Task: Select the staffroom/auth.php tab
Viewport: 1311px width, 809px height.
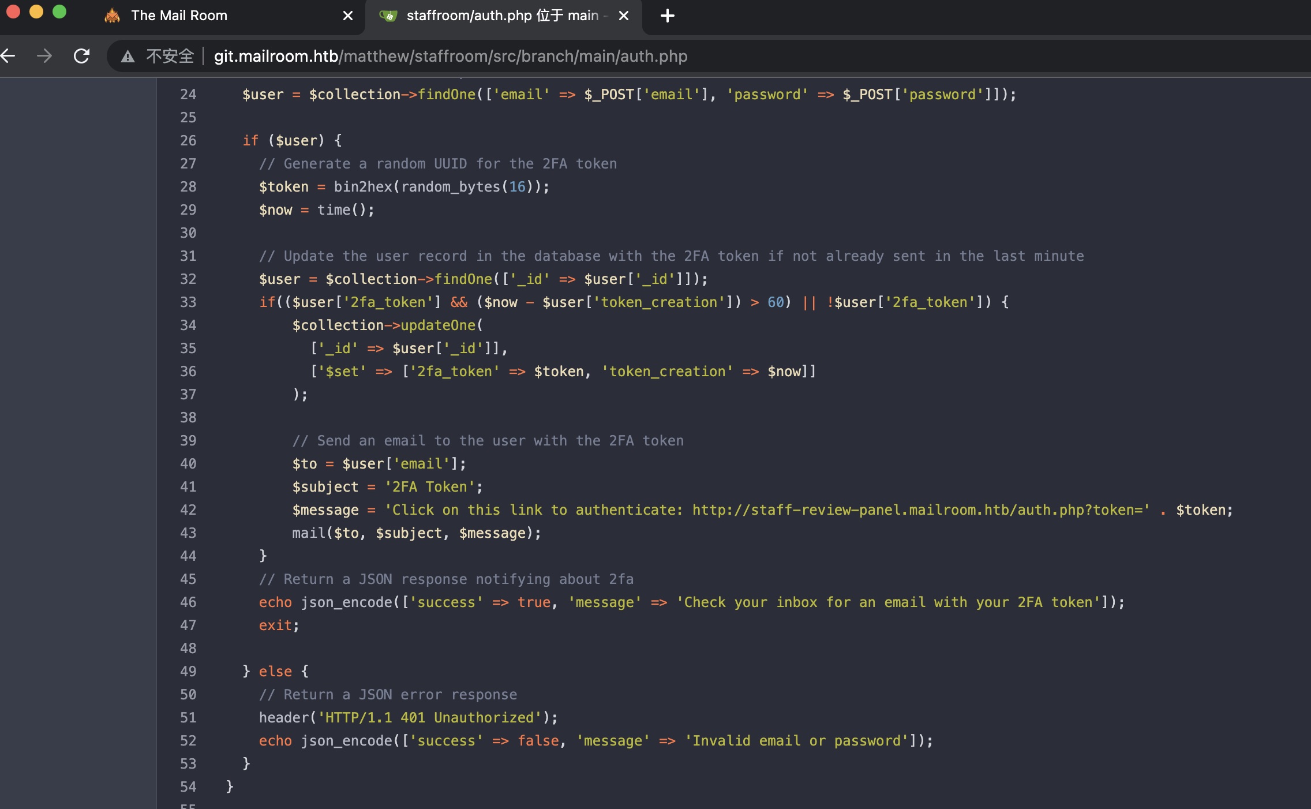Action: [501, 16]
